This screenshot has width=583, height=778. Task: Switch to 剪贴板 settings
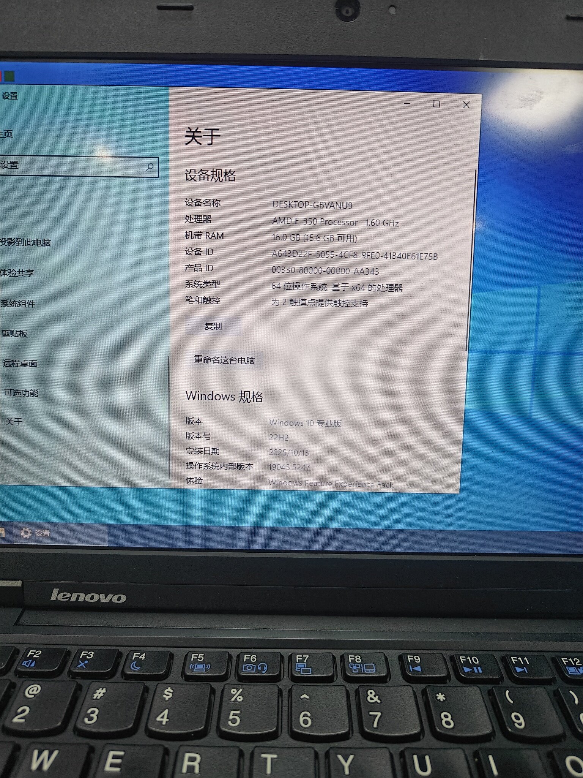[14, 334]
